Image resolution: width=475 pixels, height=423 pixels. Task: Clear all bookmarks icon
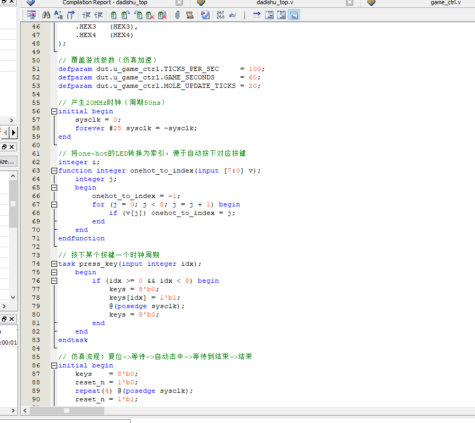click(x=162, y=15)
